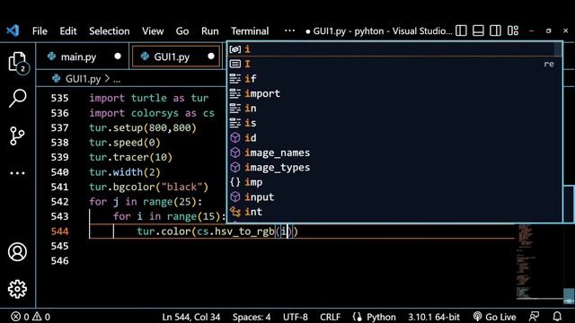Choose the 'in' keyword suggestion
This screenshot has height=323, width=575.
394,108
